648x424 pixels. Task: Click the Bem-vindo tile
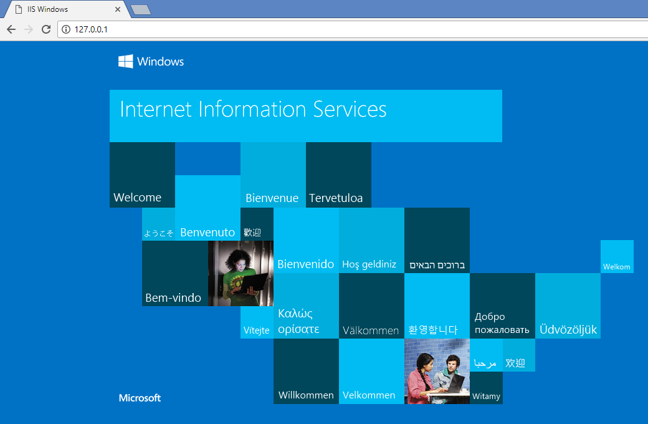pos(175,274)
